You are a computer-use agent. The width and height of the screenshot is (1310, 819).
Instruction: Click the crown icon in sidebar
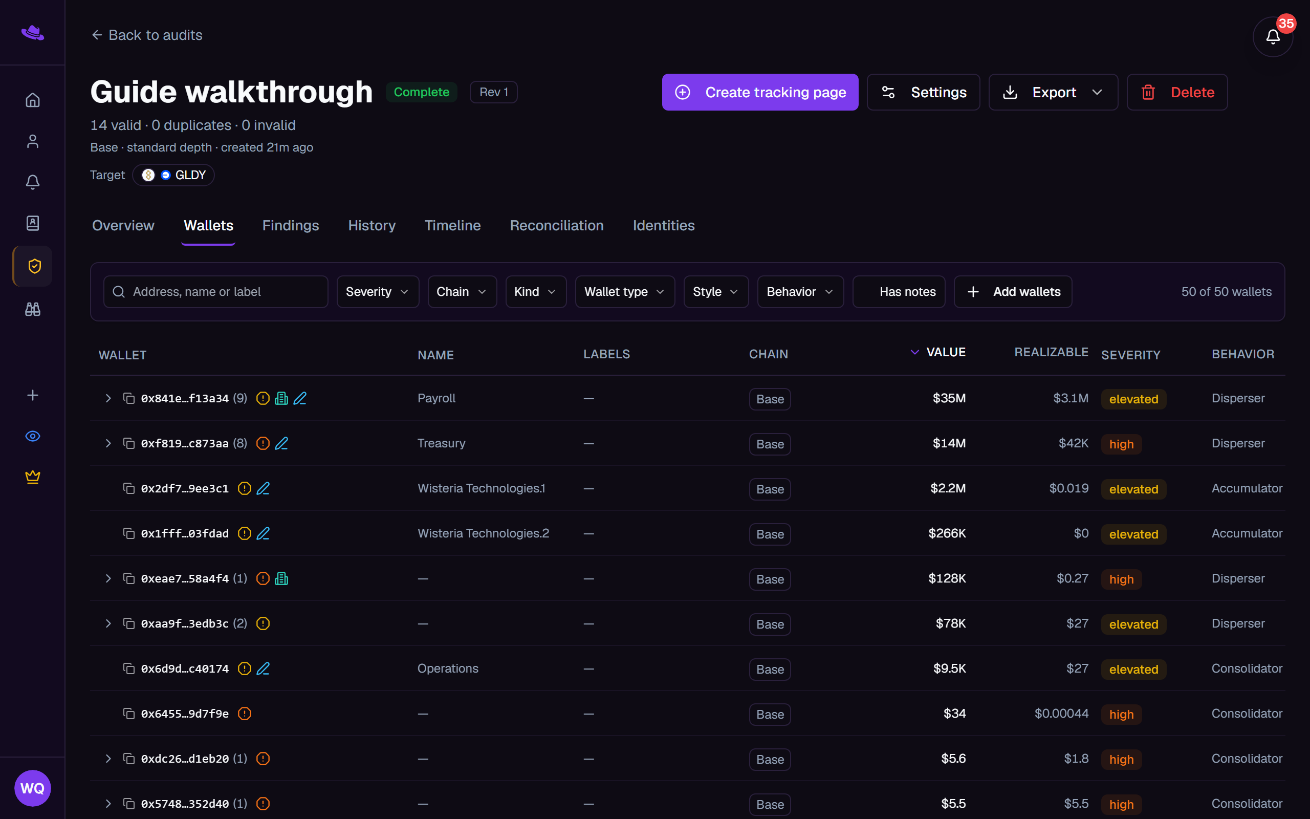[32, 477]
